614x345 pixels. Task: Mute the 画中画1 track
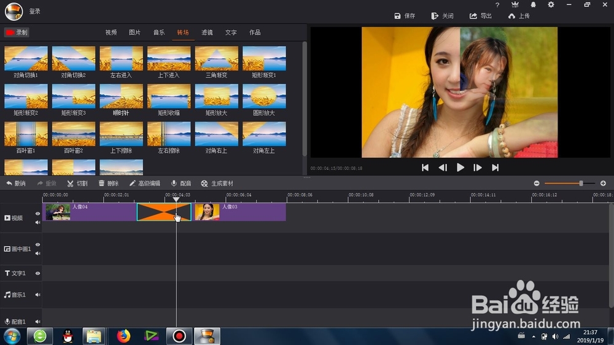[37, 254]
